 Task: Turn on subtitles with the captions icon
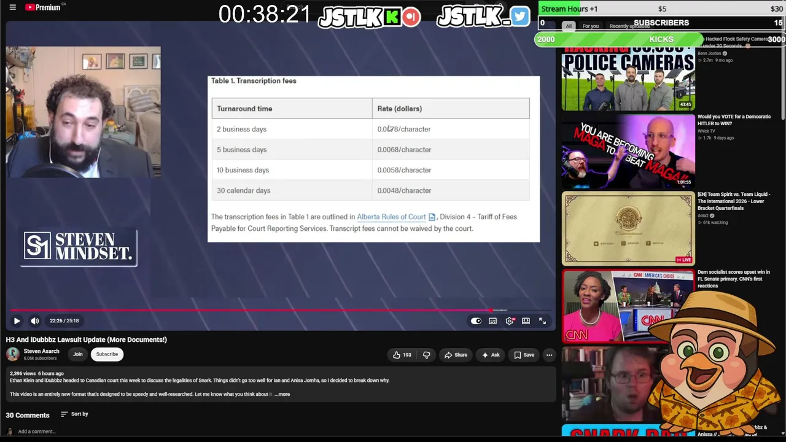(x=492, y=320)
